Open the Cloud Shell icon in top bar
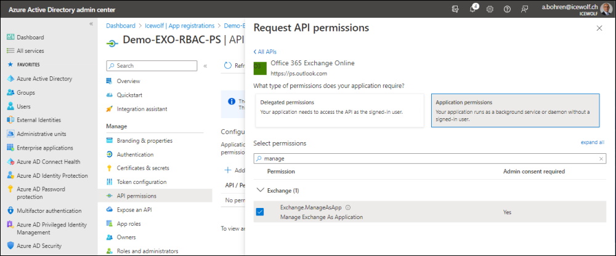The height and width of the screenshot is (256, 616). pos(455,9)
